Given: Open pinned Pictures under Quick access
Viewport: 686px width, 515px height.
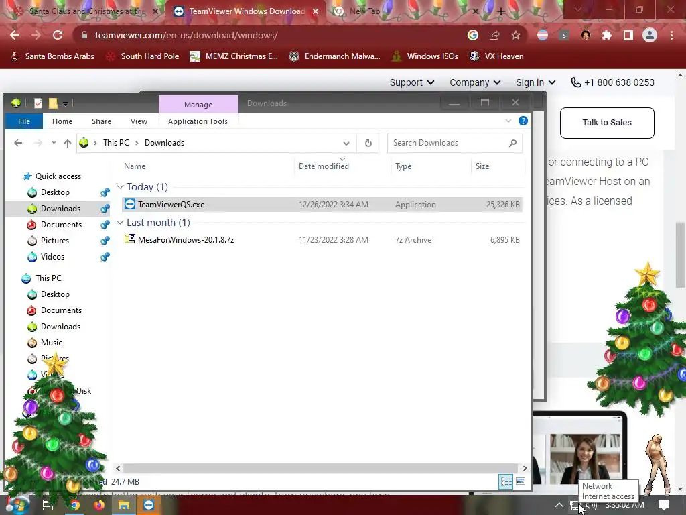Looking at the screenshot, I should [x=54, y=241].
